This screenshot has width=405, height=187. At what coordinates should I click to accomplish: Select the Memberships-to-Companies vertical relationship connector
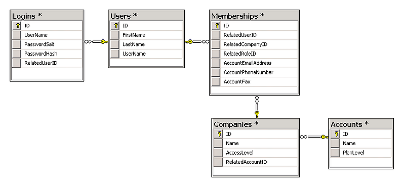tap(257, 107)
